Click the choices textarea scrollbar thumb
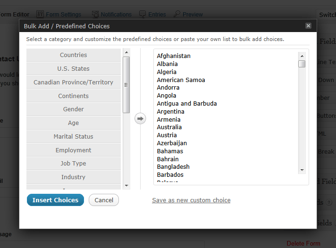Image resolution: width=336 pixels, height=248 pixels. 302,64
